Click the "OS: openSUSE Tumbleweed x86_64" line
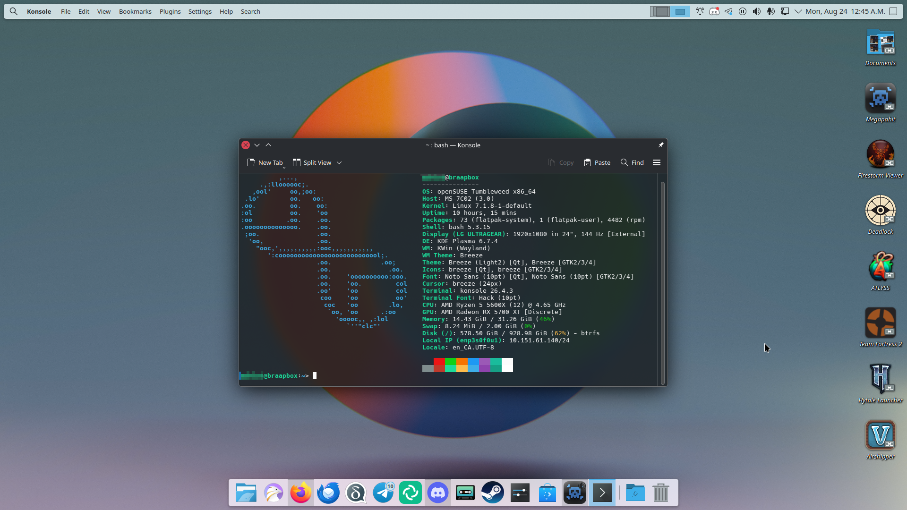907x510 pixels. click(x=479, y=192)
